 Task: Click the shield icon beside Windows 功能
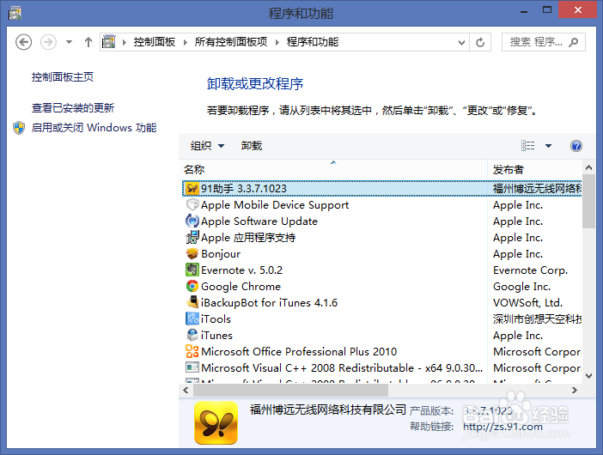point(19,128)
